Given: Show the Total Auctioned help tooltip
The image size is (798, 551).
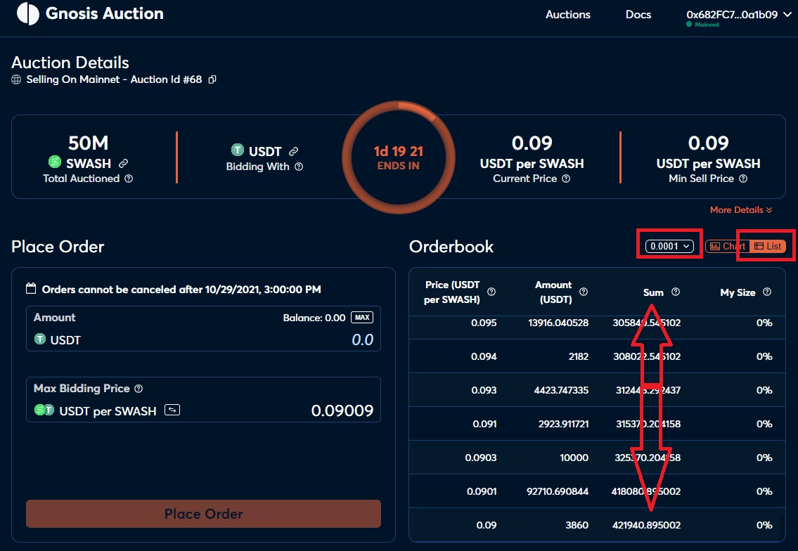Looking at the screenshot, I should 129,179.
